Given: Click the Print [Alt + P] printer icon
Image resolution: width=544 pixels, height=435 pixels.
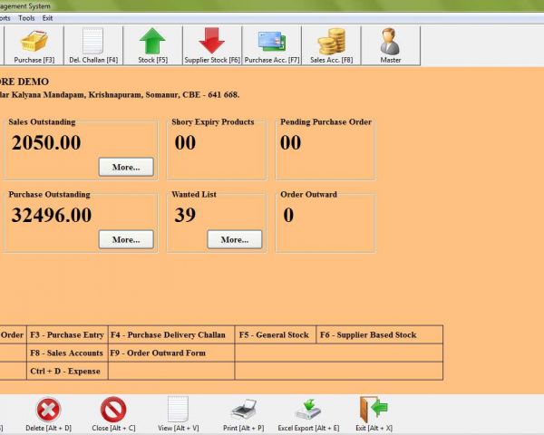Looking at the screenshot, I should point(244,412).
